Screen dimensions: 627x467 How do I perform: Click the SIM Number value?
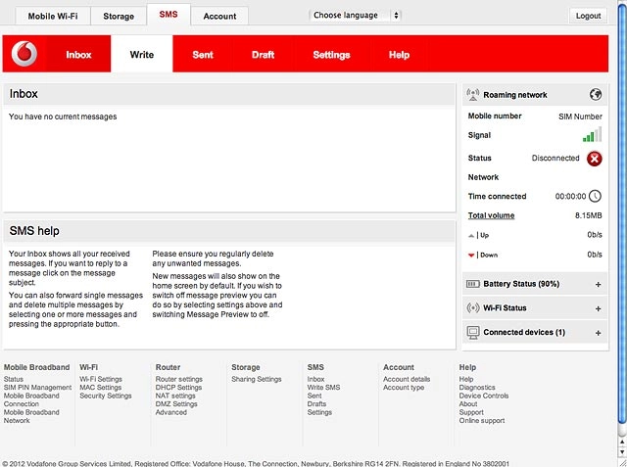580,117
